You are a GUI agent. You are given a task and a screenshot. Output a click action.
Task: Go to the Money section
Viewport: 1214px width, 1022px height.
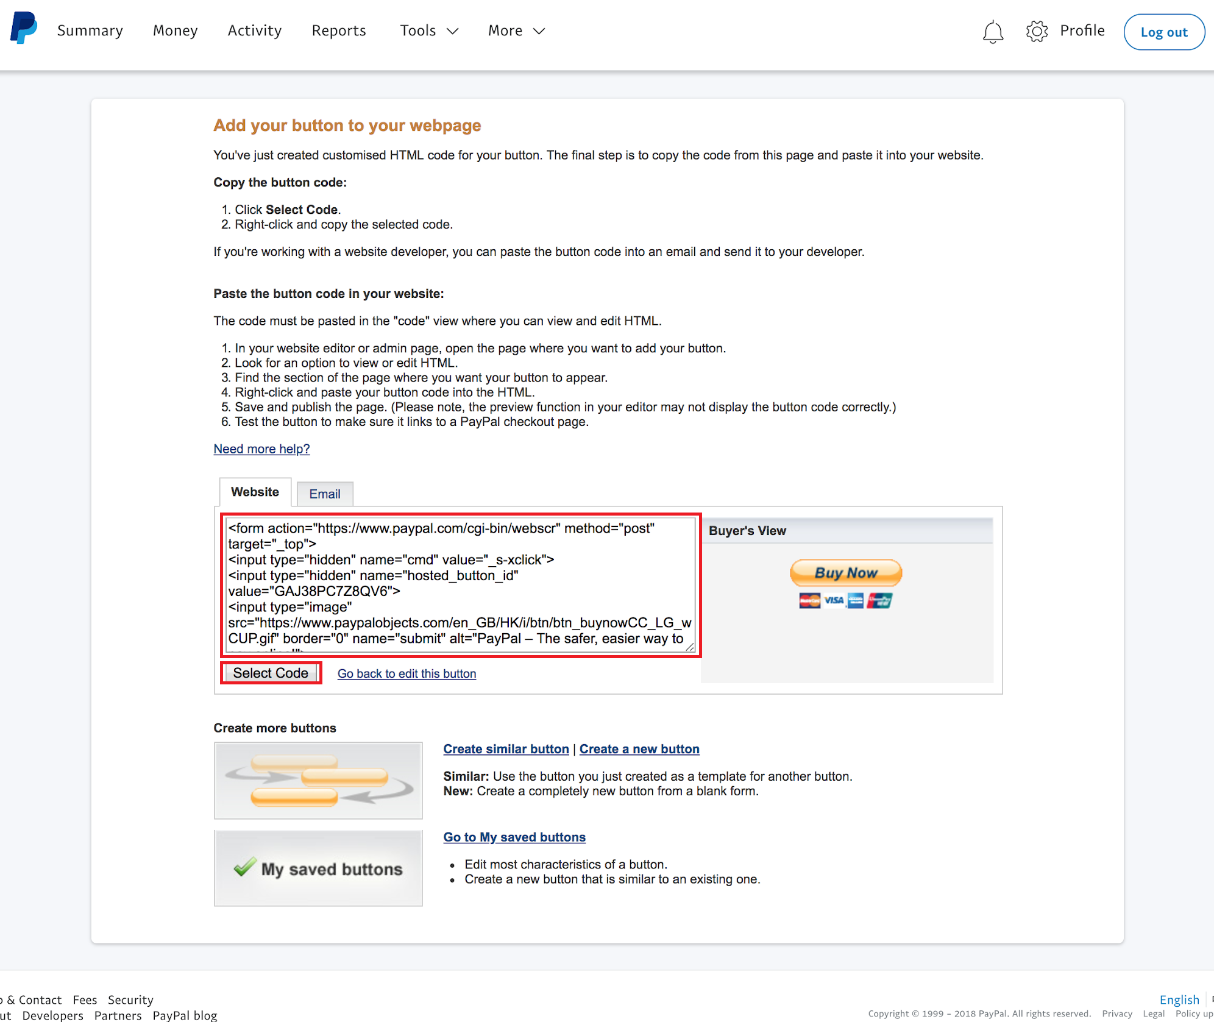coord(176,30)
